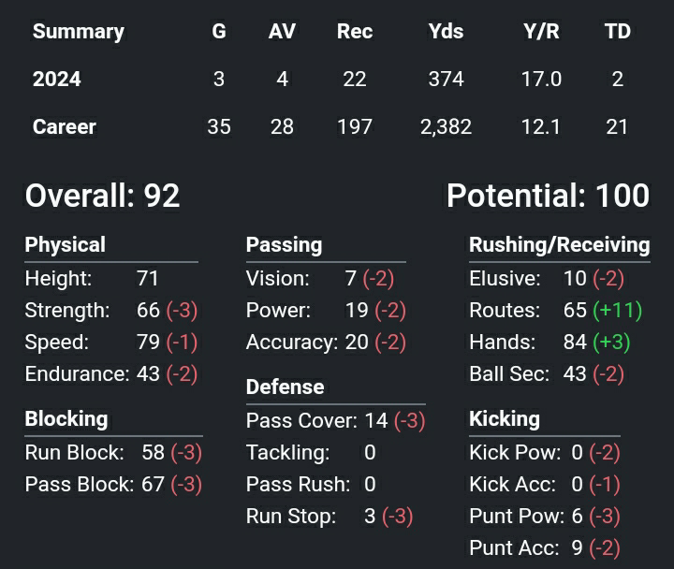Click the career yards value 2,382
Screen dimensions: 674x569
[x=446, y=126]
